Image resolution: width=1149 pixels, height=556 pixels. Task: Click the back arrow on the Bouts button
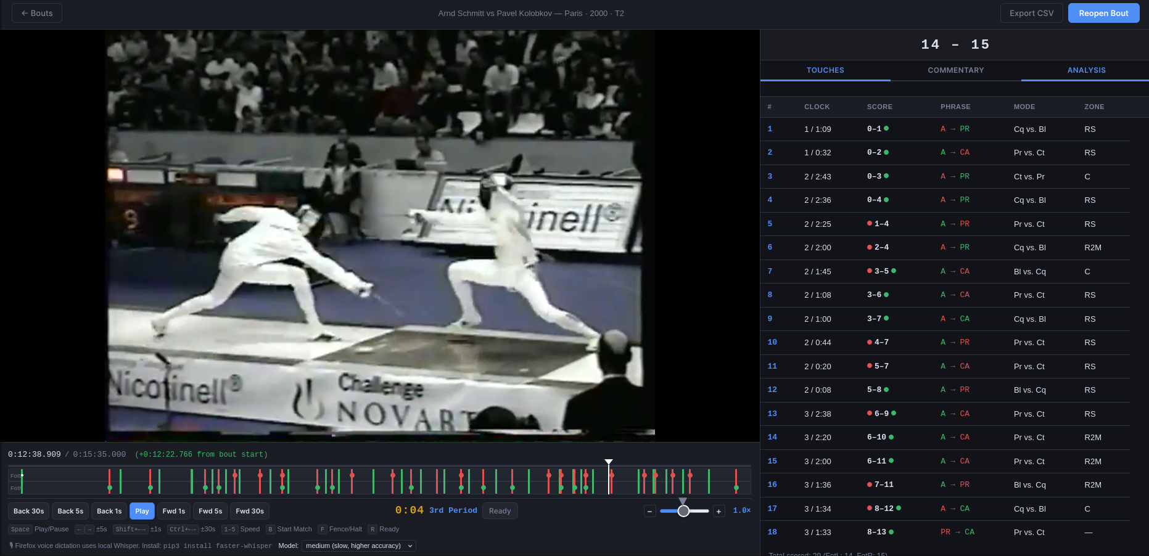(25, 12)
